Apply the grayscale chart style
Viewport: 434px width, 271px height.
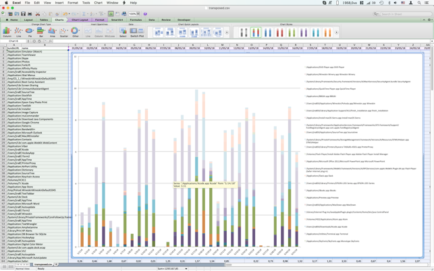(x=244, y=32)
